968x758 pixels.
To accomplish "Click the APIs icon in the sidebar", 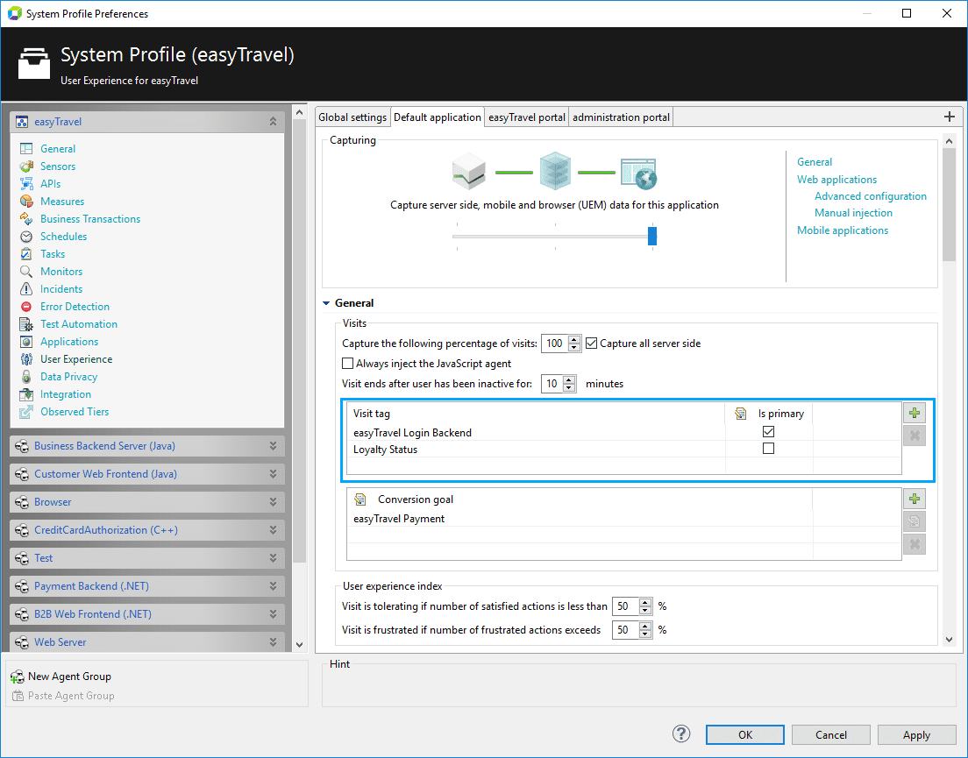I will pos(26,184).
